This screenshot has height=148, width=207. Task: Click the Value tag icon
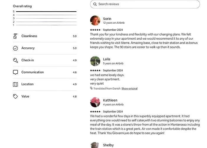pyautogui.click(x=15, y=96)
